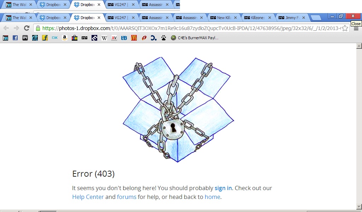Open the blue EB bookmark icon

click(124, 38)
